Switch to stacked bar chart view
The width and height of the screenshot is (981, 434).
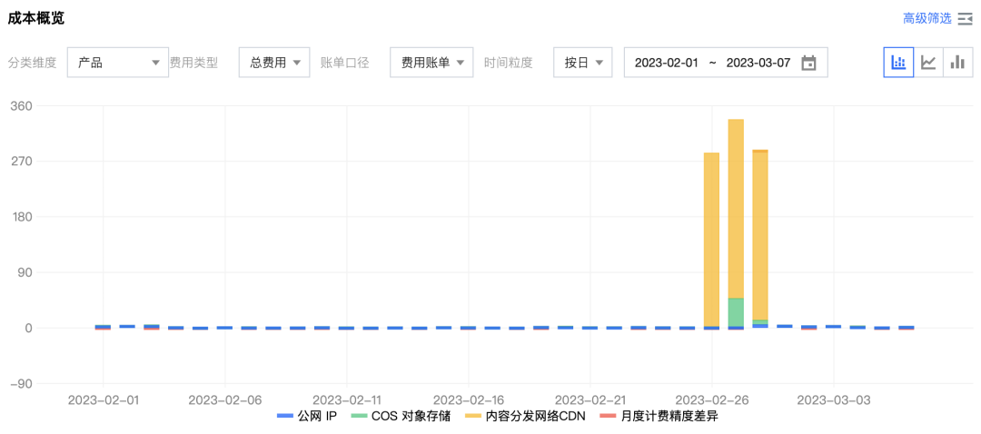coord(898,63)
